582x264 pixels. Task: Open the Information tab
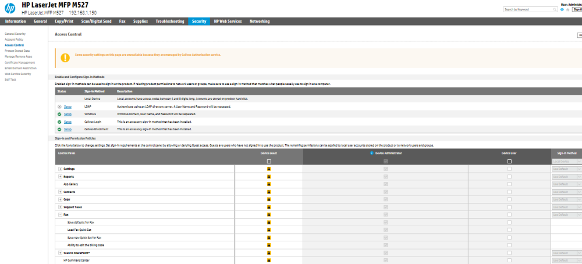(15, 21)
